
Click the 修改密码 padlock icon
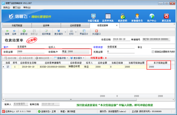[123, 16]
